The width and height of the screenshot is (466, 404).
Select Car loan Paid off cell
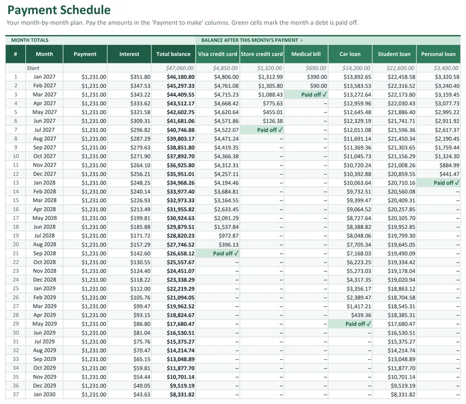pos(350,324)
